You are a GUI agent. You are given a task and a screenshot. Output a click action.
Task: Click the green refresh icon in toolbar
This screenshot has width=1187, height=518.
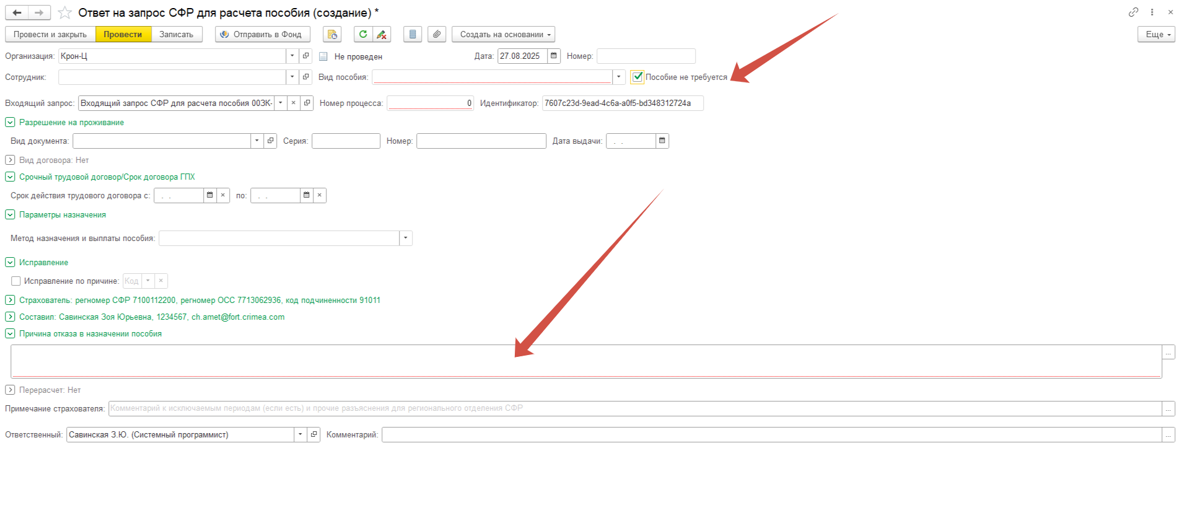pyautogui.click(x=363, y=35)
